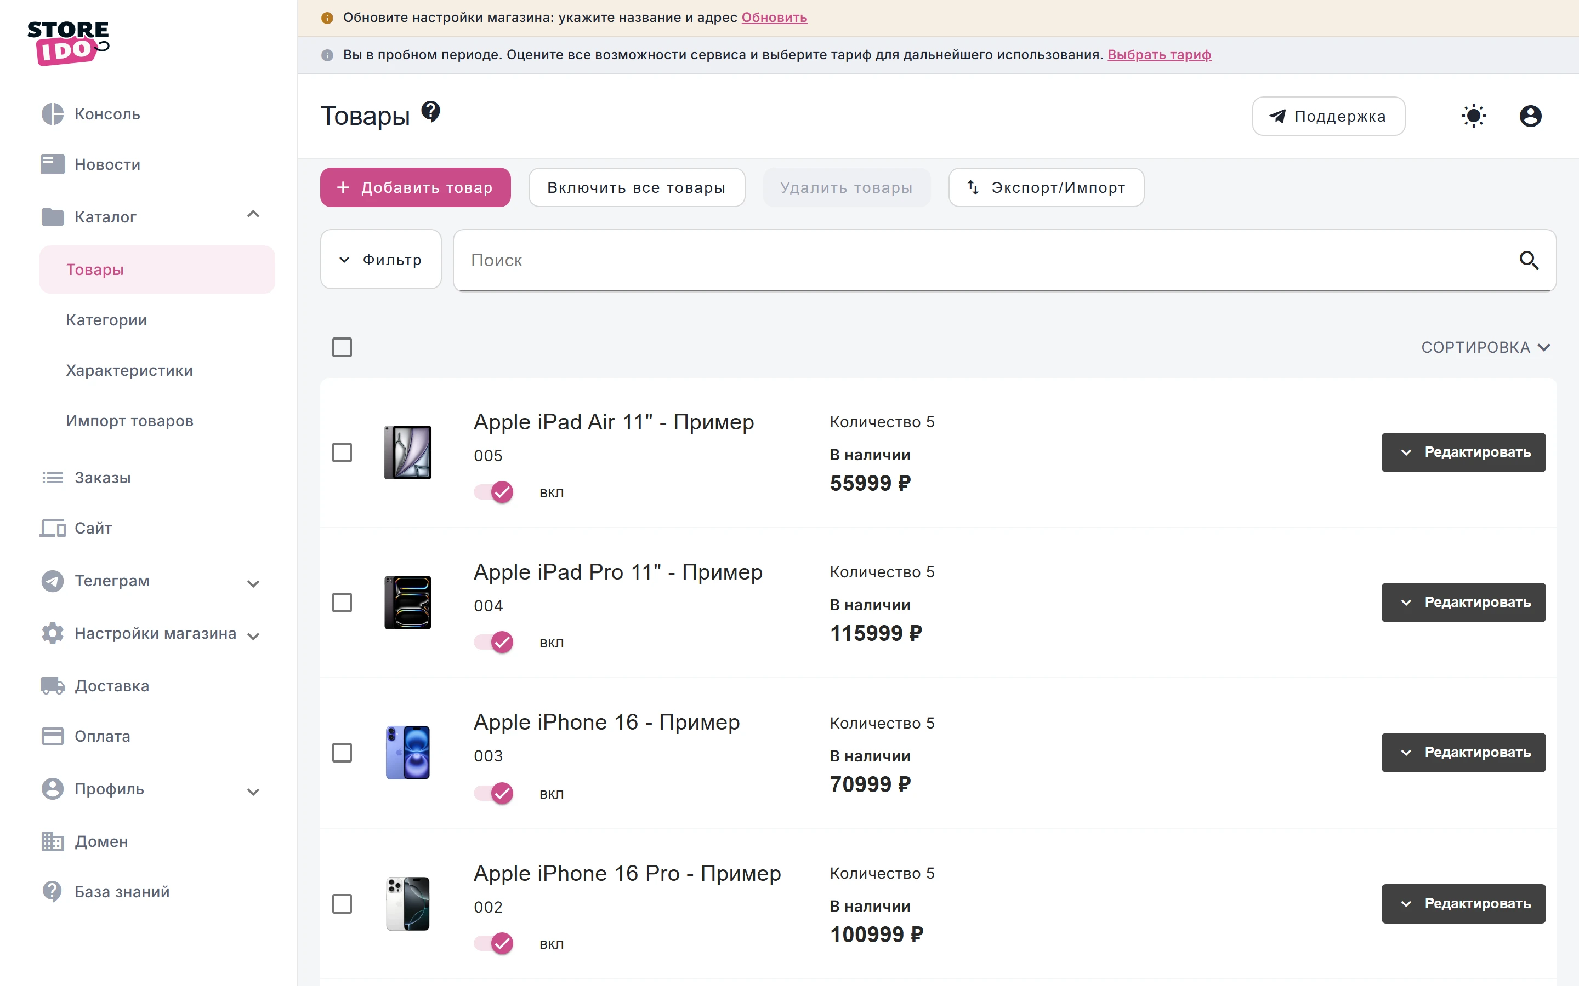The image size is (1579, 986).
Task: Tick the checkbox for Apple iPad Air 11"
Action: point(342,452)
